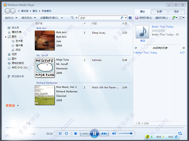189x141 pixels.
Task: Click the Mr. Scruff artist group header
Action: (x=42, y=55)
